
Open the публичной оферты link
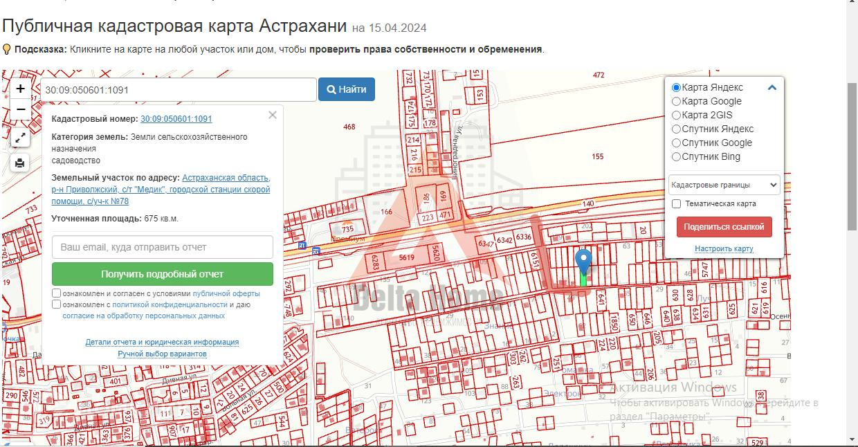[226, 293]
